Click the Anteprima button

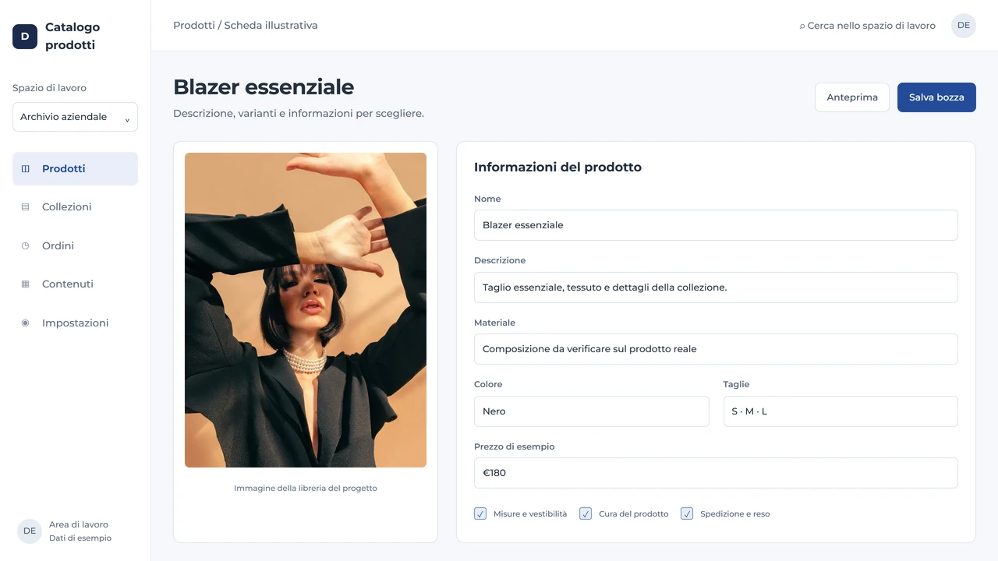coord(852,97)
